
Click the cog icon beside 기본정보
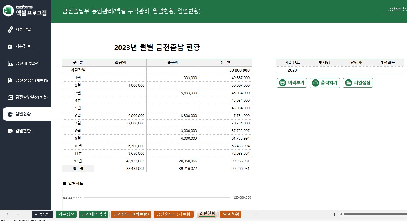tap(10, 47)
